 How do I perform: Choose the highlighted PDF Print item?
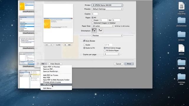(x=56, y=85)
